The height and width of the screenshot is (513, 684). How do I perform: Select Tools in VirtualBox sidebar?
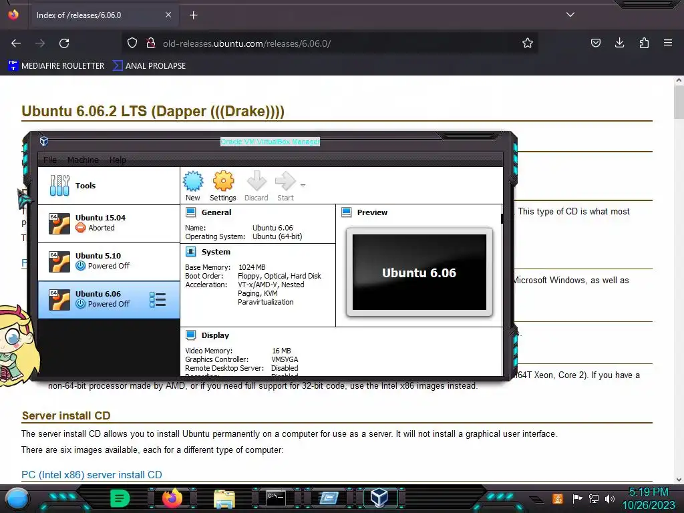(x=109, y=186)
